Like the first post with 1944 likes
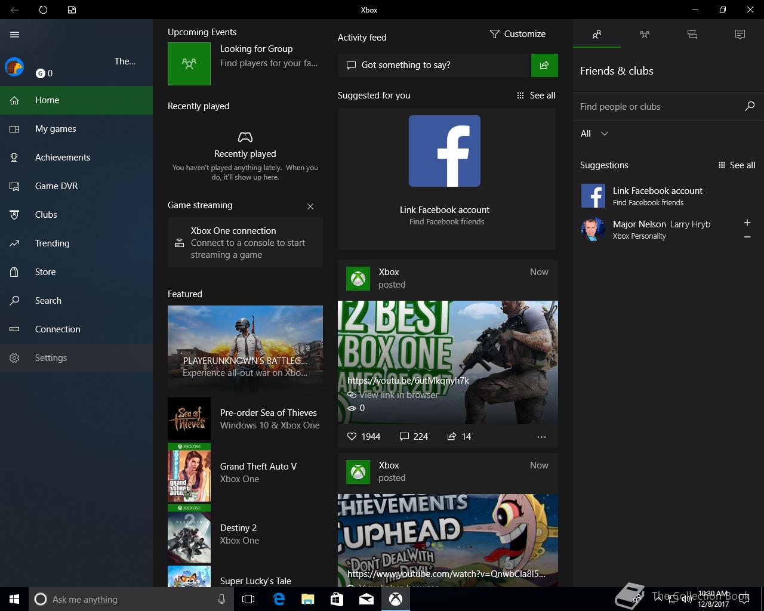The image size is (764, 611). tap(363, 437)
